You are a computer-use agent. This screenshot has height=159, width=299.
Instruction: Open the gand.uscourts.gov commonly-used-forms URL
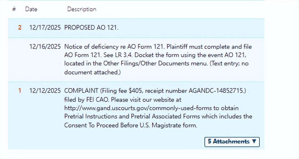coord(151,108)
